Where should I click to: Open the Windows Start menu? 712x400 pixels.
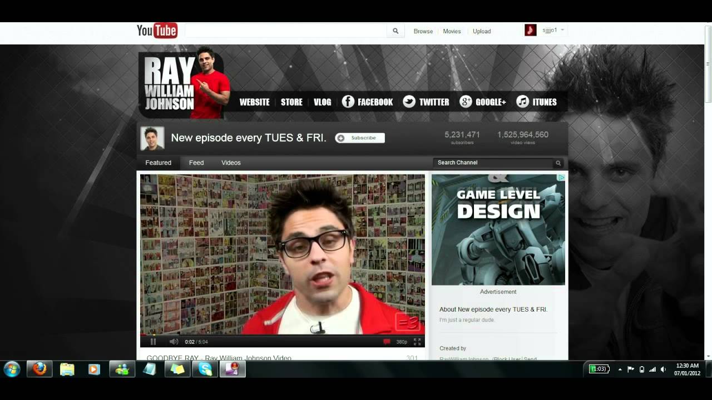tap(12, 369)
